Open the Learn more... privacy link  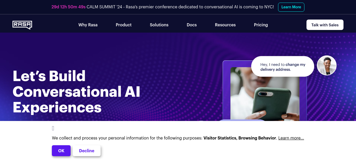[291, 138]
